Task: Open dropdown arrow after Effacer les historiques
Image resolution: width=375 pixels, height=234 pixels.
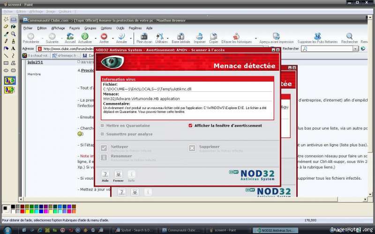Action: 255,38
